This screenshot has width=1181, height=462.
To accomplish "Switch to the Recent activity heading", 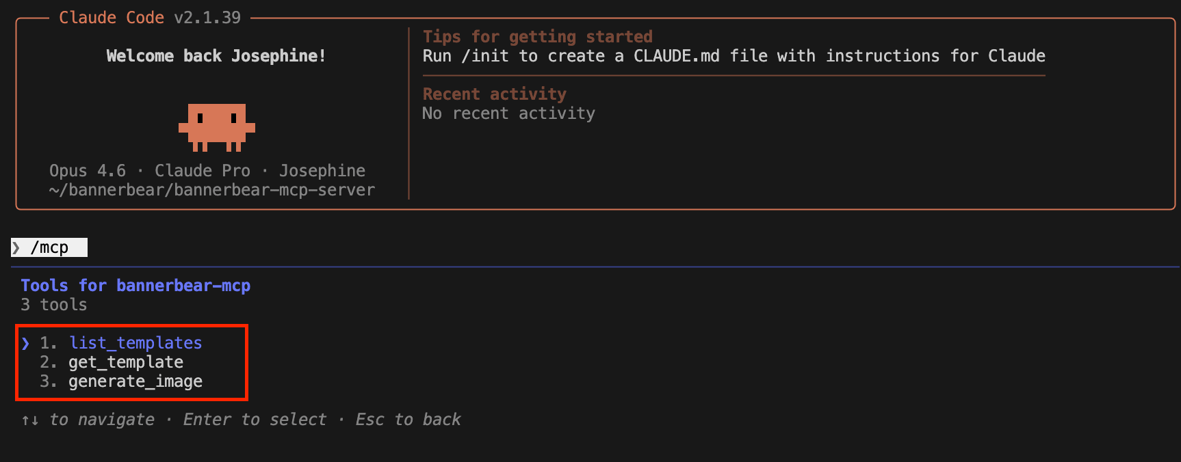I will click(494, 94).
